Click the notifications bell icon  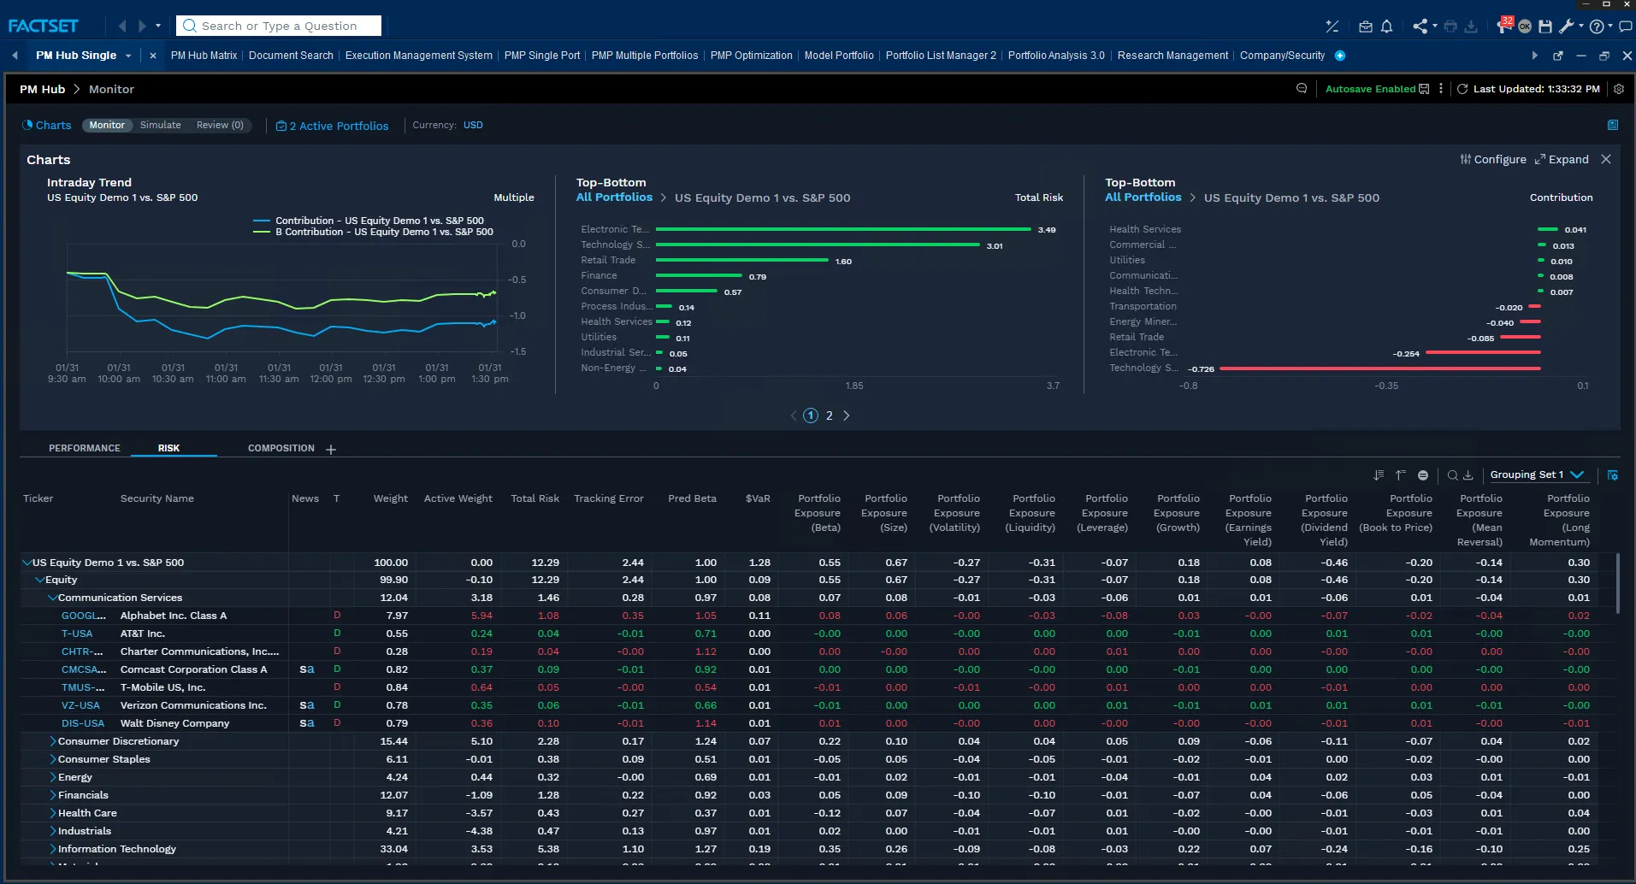tap(1386, 27)
